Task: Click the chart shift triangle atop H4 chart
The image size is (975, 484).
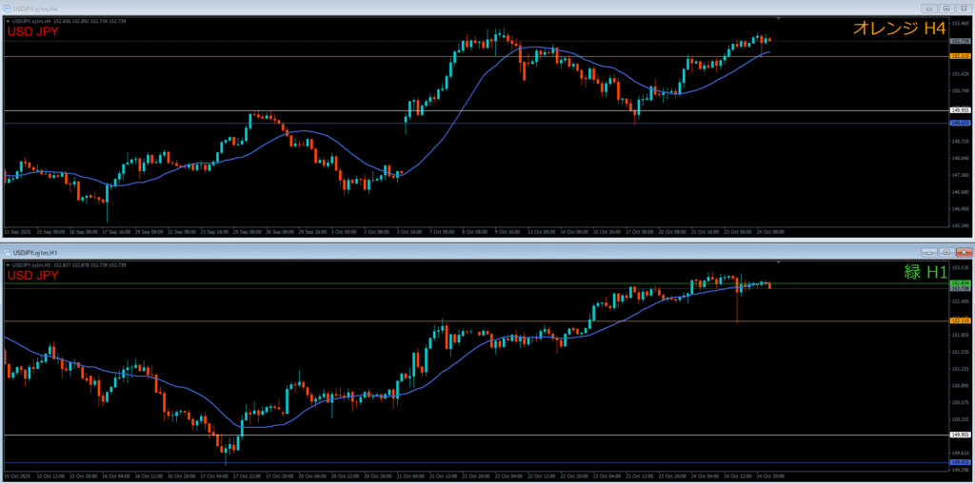Action: (x=779, y=18)
